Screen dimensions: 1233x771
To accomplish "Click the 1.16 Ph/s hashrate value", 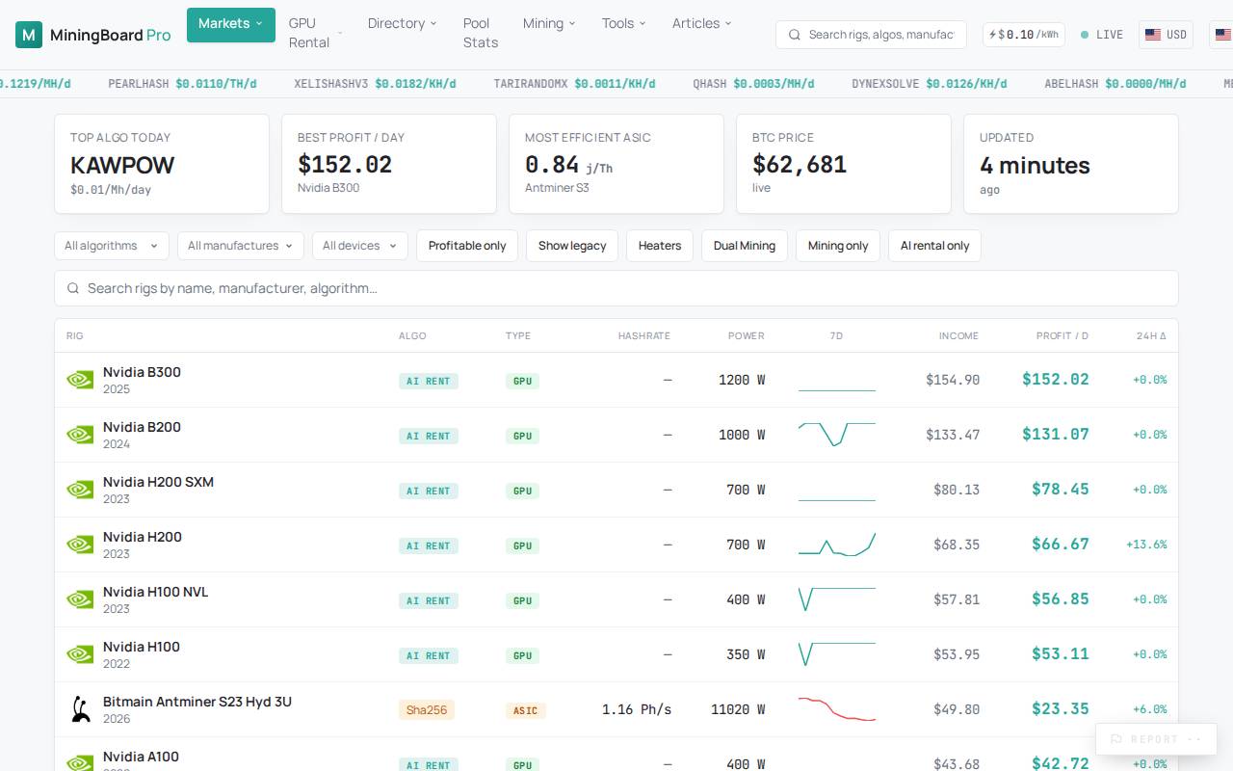I will [x=637, y=709].
